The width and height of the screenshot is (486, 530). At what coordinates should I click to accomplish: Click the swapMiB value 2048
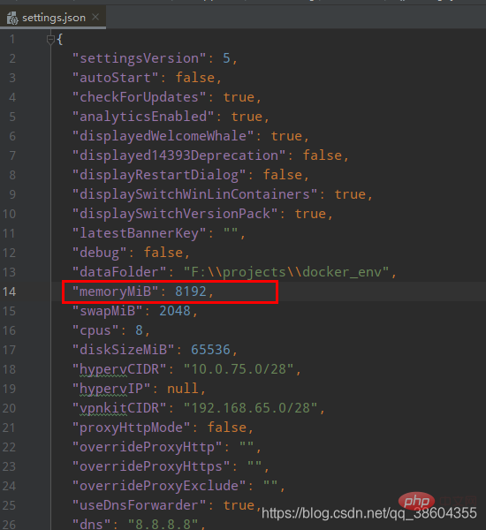(175, 311)
